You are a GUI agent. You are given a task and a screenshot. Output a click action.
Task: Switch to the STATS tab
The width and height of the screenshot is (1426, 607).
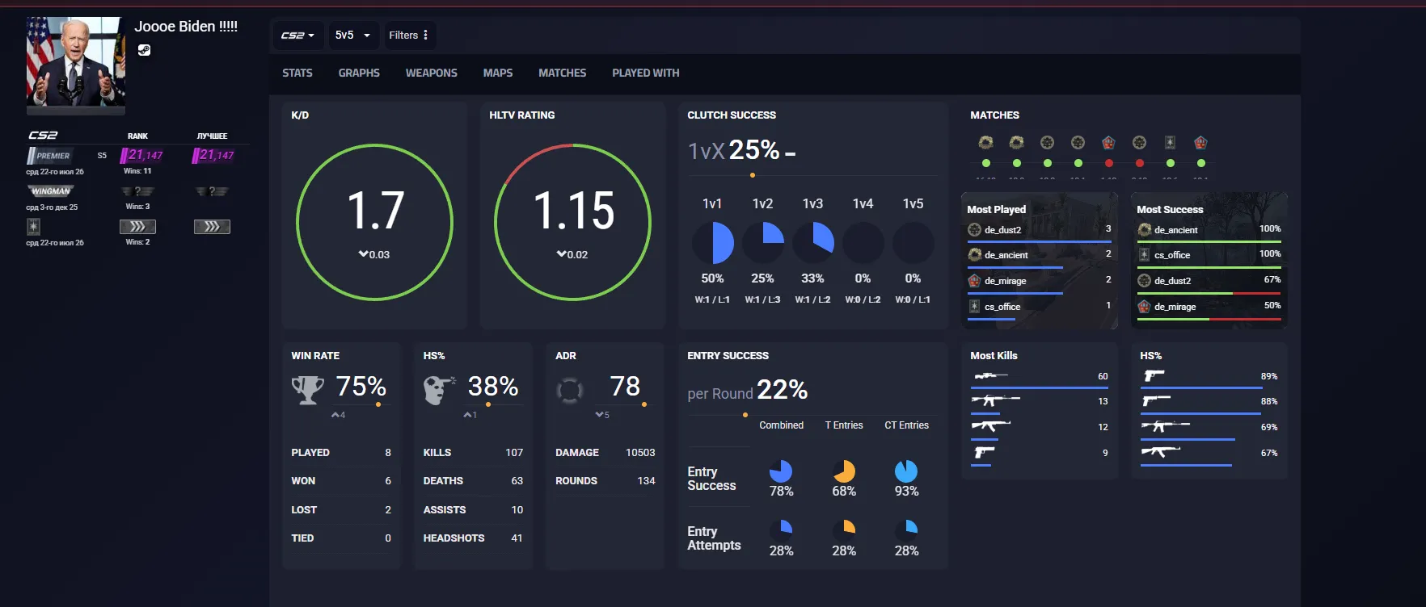[297, 73]
